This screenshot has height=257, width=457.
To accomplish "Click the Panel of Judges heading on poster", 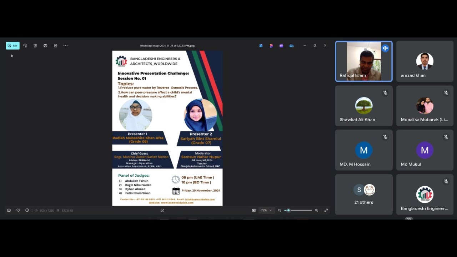I will coord(134,175).
